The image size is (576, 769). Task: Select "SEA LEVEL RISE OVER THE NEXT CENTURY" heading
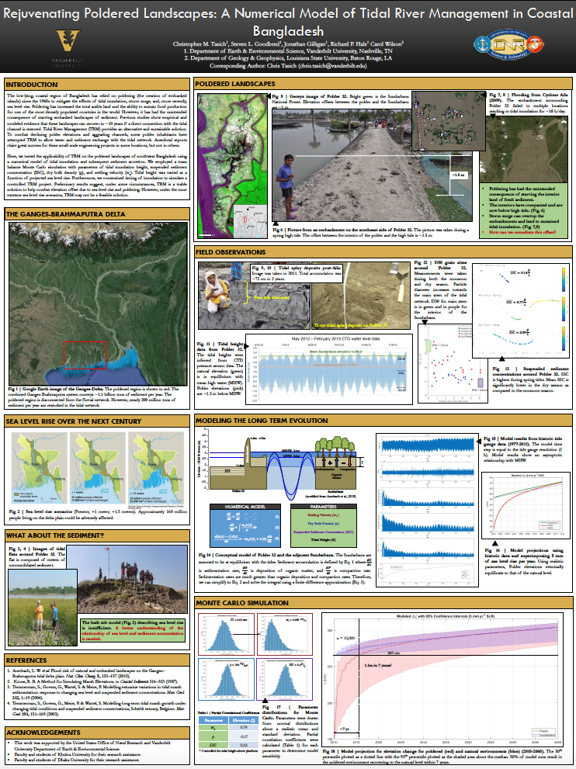[x=97, y=421]
